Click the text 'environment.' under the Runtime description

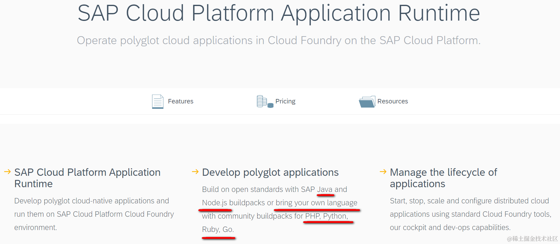click(36, 228)
